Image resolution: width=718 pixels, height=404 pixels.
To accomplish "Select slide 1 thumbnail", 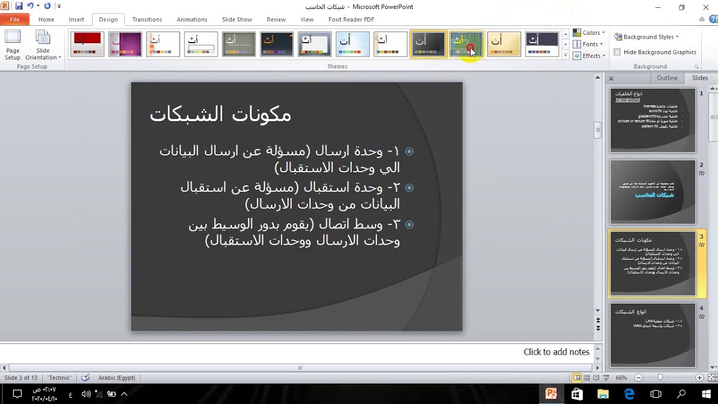I will coord(653,120).
